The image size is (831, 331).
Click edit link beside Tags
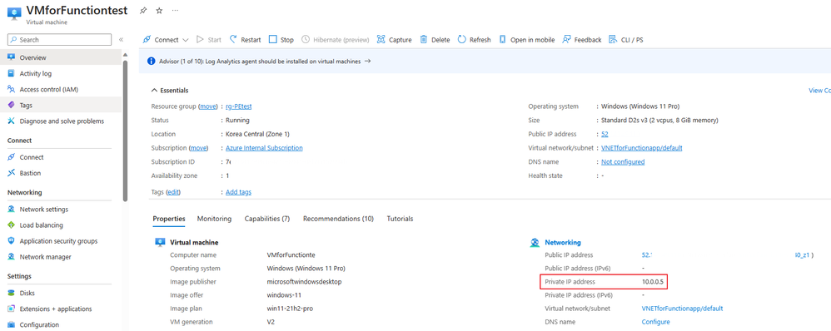[x=173, y=192]
